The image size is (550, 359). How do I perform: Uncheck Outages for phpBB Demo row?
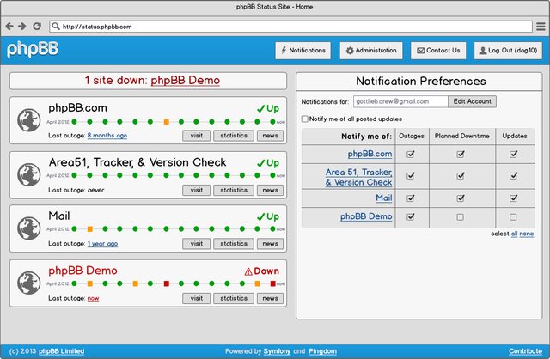(x=411, y=216)
